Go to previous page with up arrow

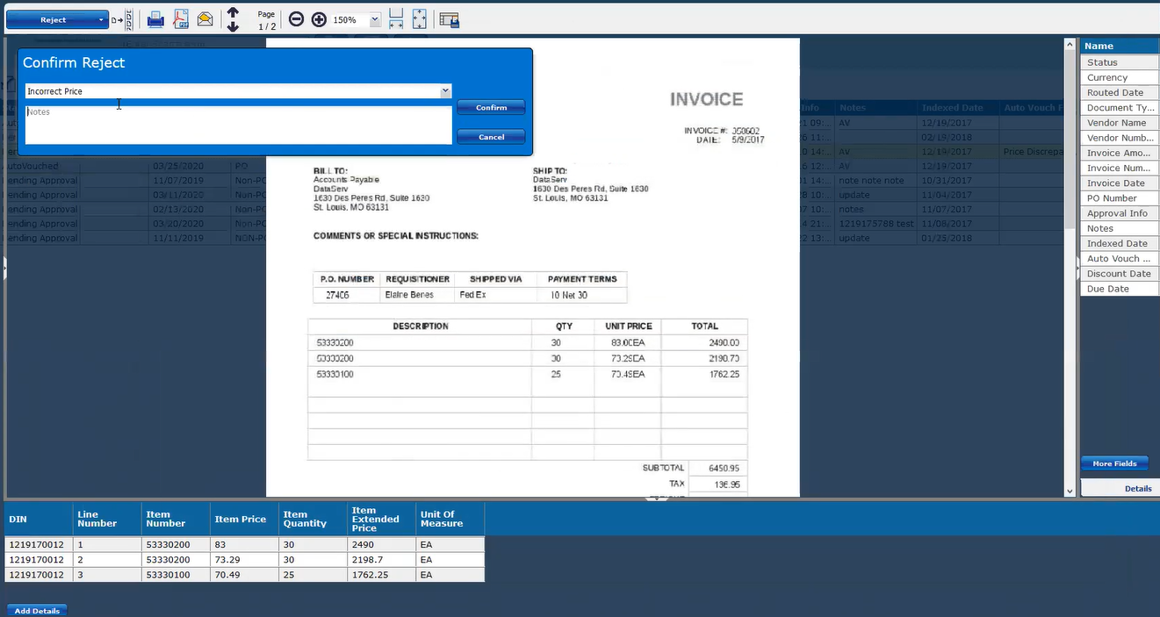233,12
